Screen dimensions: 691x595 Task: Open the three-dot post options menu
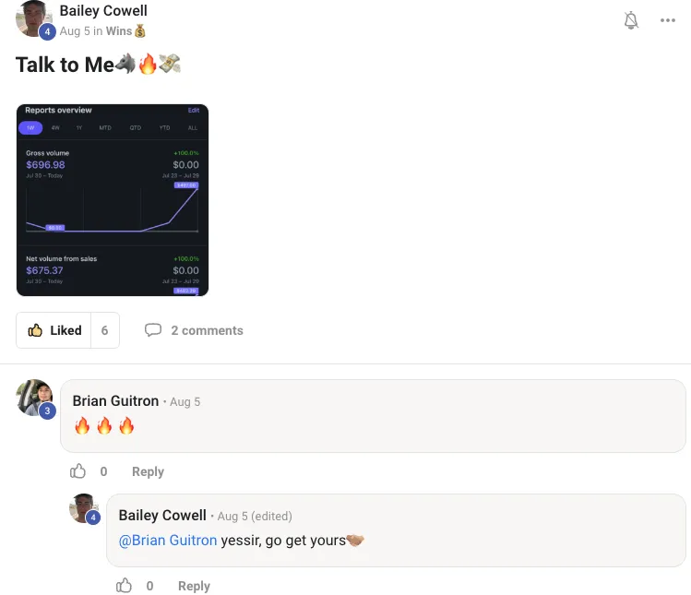[x=668, y=20]
